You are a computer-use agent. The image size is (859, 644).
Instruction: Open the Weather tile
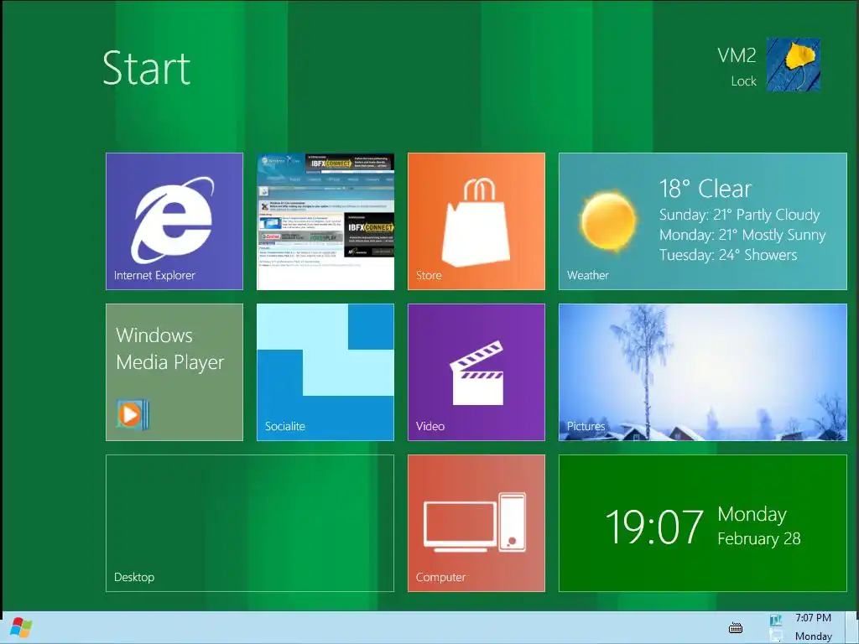coord(703,221)
